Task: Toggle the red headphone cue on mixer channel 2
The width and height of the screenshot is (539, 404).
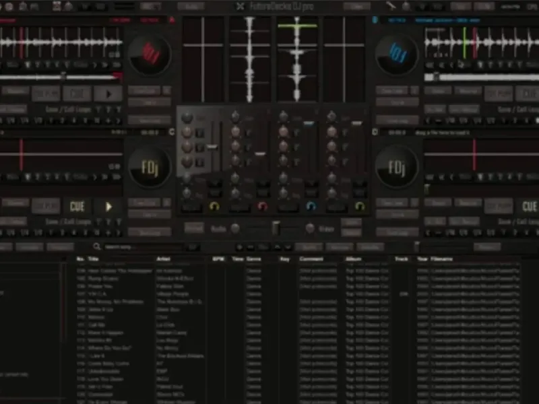Action: (x=262, y=206)
